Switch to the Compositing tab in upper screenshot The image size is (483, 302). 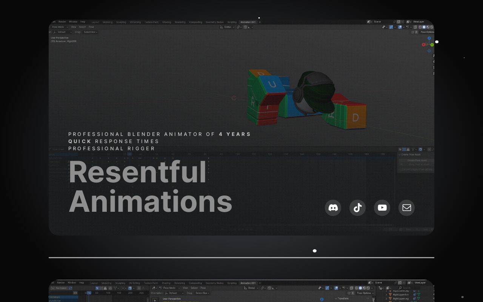[195, 22]
